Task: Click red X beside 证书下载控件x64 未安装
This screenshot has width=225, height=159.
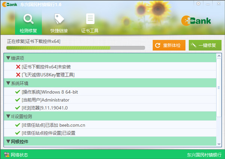Action: (x=18, y=67)
